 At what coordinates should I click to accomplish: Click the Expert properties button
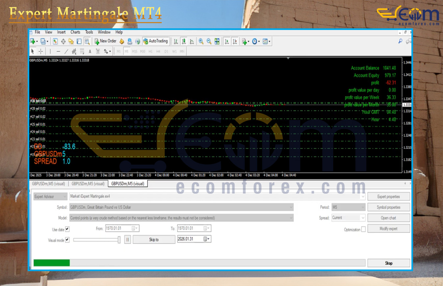coord(388,197)
